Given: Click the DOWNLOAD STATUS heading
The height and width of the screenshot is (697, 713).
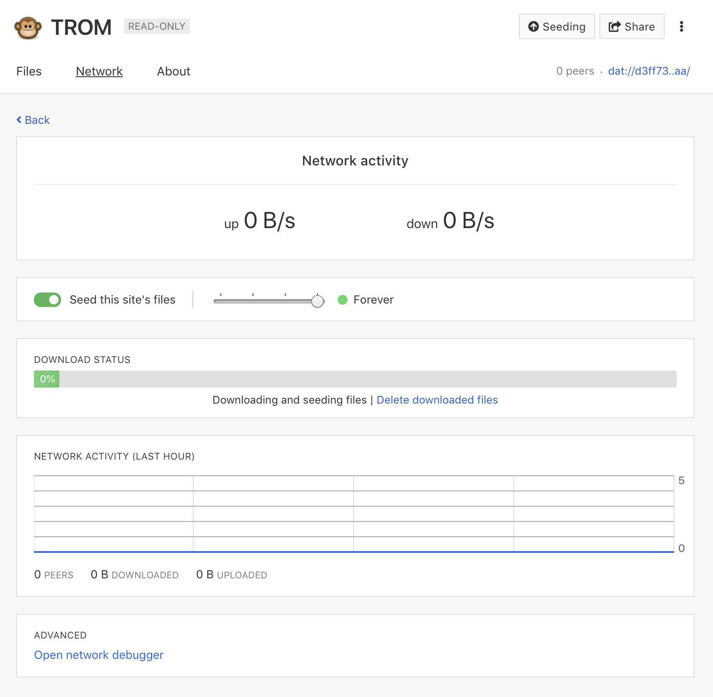Looking at the screenshot, I should pyautogui.click(x=82, y=360).
